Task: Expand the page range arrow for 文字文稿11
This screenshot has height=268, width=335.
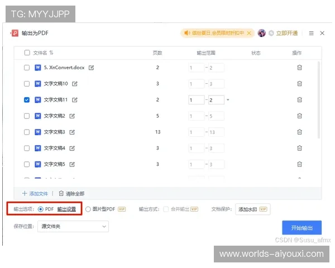Action: [x=228, y=100]
